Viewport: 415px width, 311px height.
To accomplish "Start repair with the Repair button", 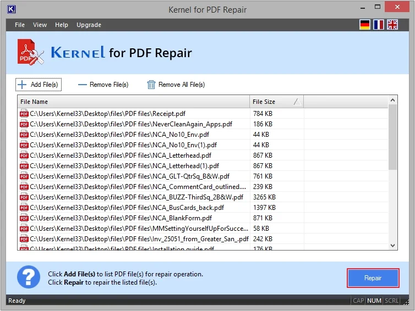I will coord(373,278).
